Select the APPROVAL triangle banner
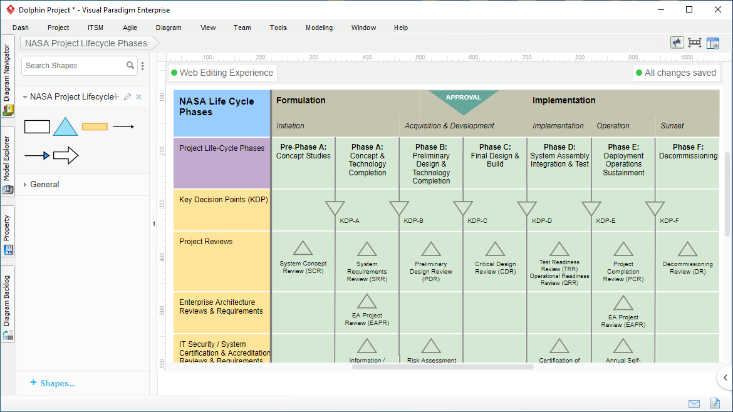 (x=463, y=102)
